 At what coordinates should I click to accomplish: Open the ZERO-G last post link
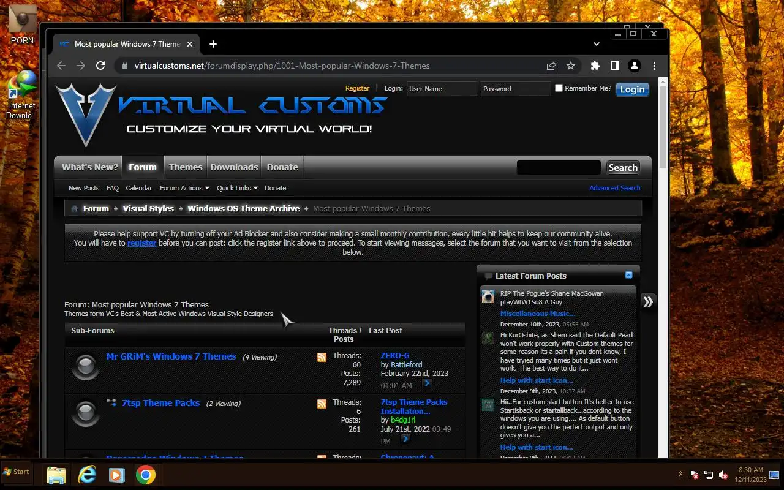click(395, 356)
